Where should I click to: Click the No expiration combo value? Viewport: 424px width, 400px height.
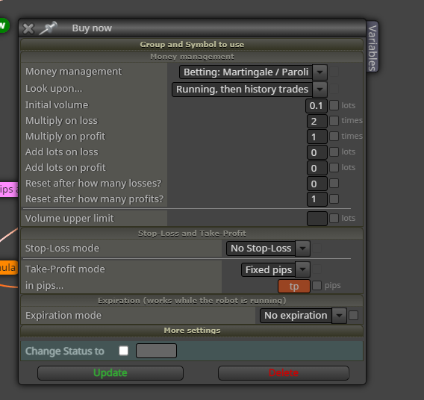pos(296,316)
